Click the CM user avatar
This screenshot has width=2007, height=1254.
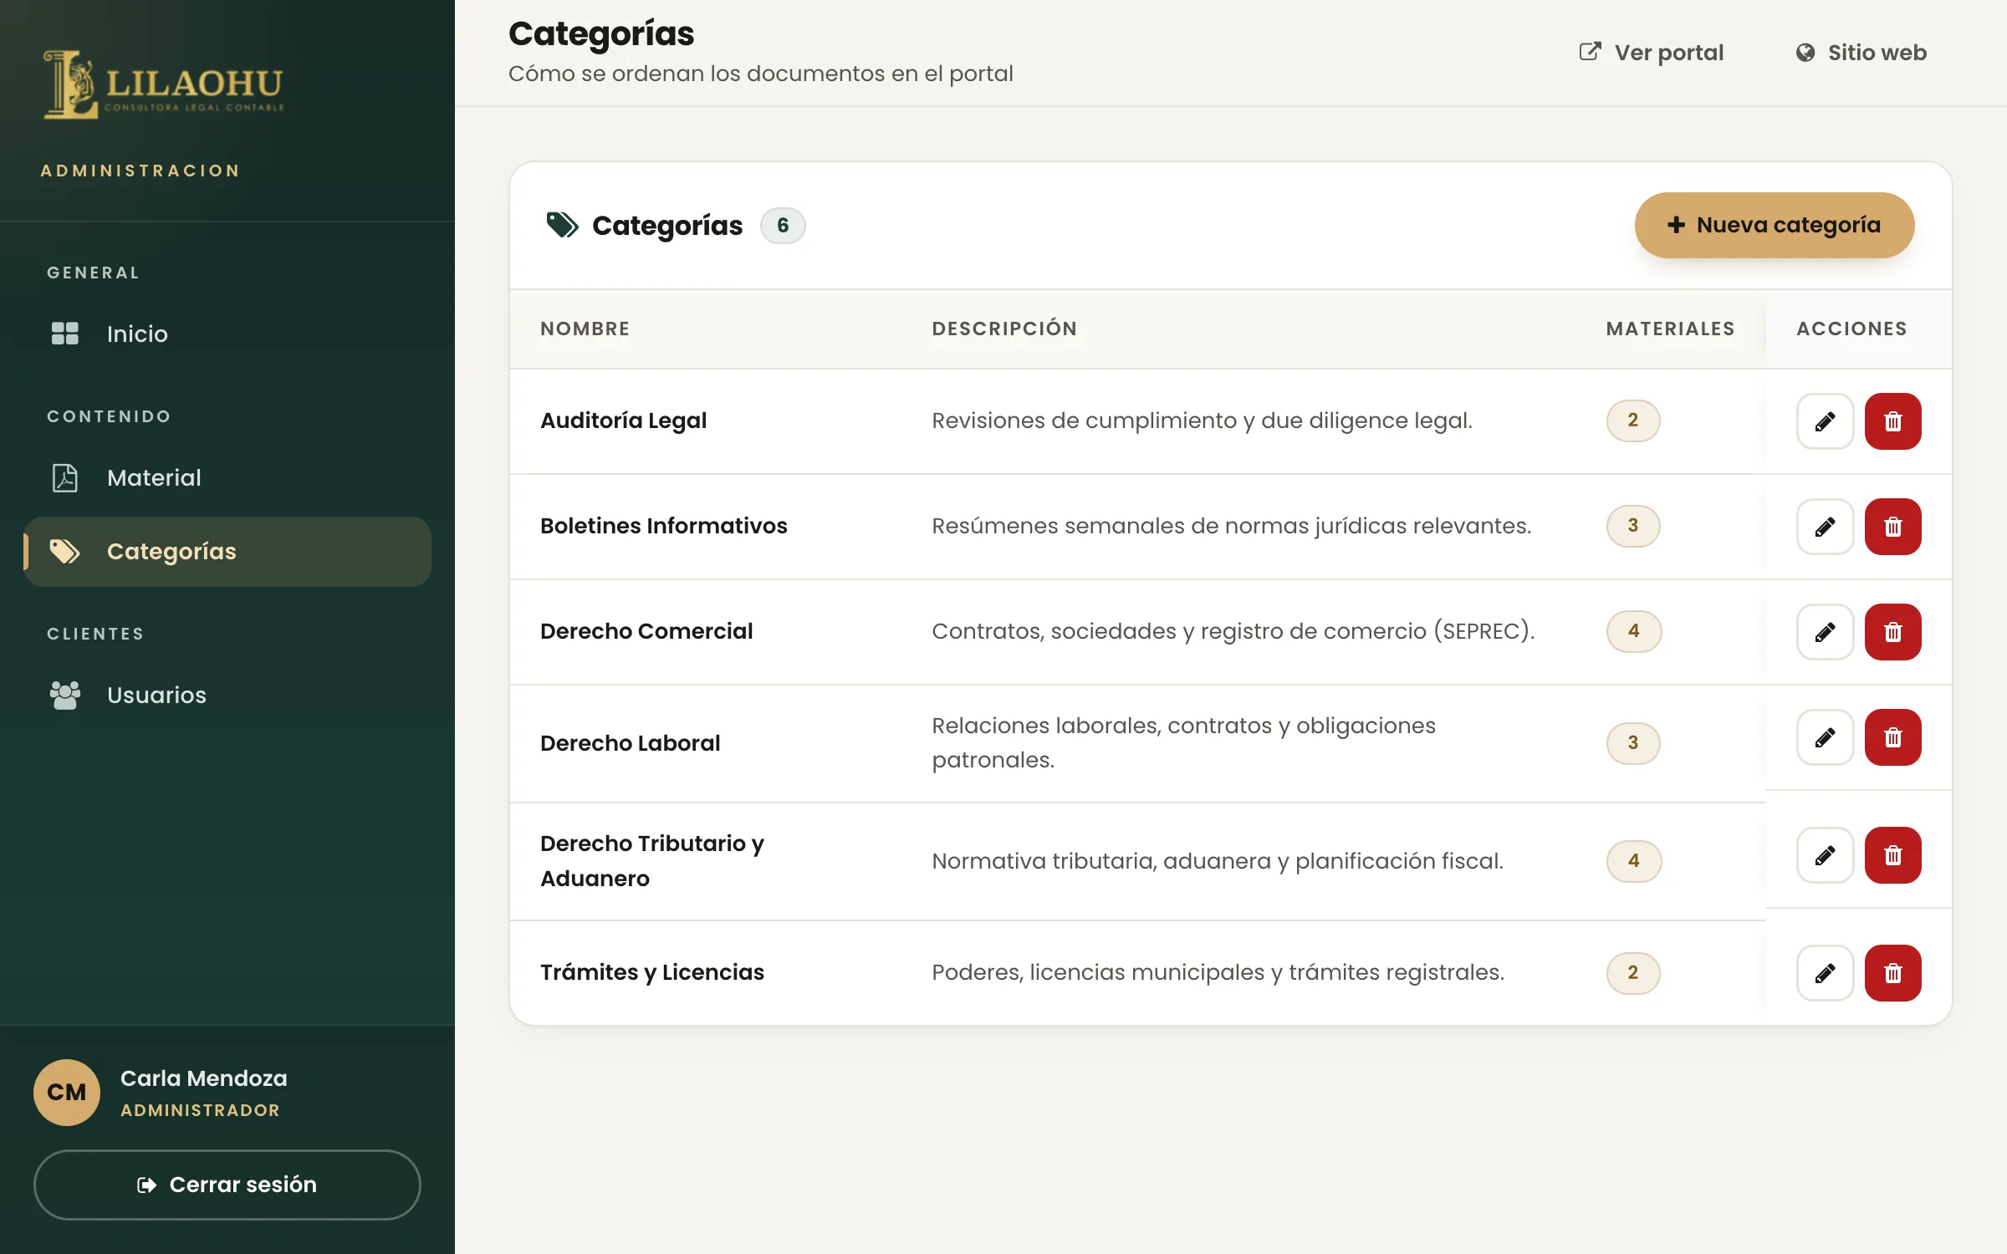(67, 1092)
